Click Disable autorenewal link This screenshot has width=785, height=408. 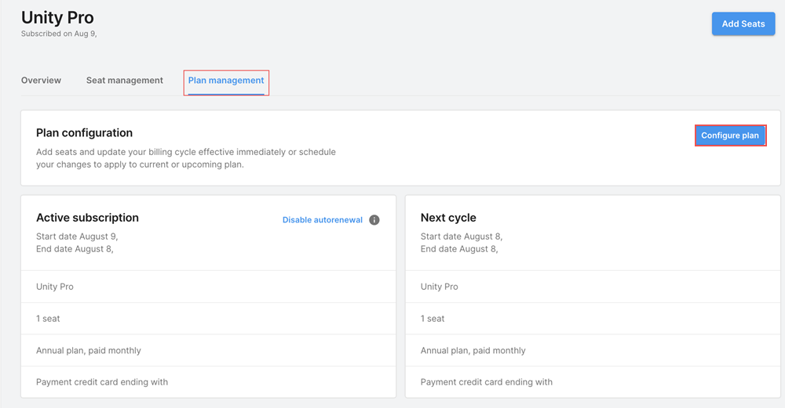point(323,220)
